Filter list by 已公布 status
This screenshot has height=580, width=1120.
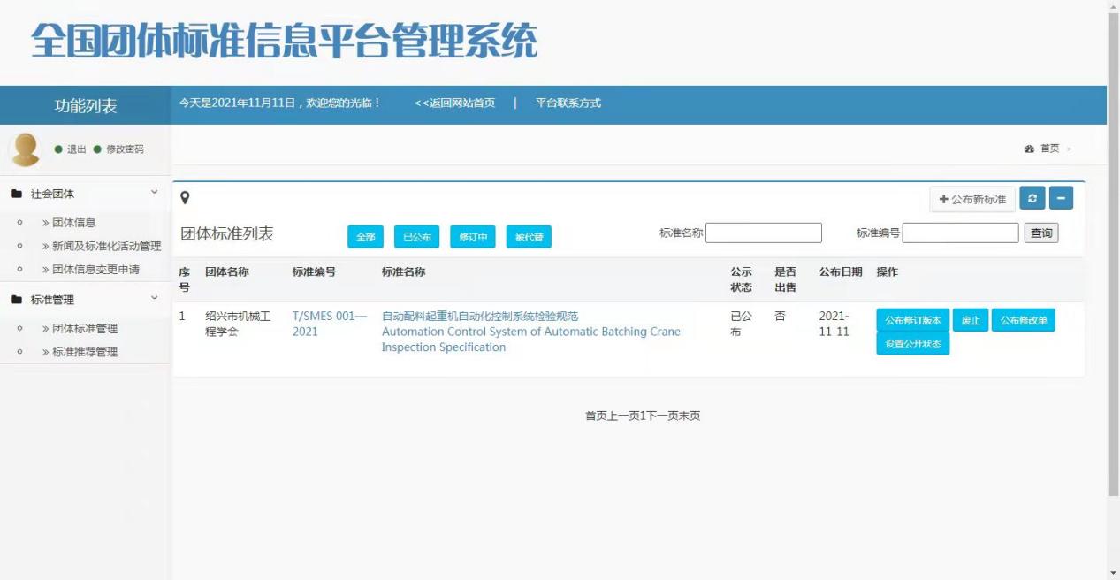point(416,237)
